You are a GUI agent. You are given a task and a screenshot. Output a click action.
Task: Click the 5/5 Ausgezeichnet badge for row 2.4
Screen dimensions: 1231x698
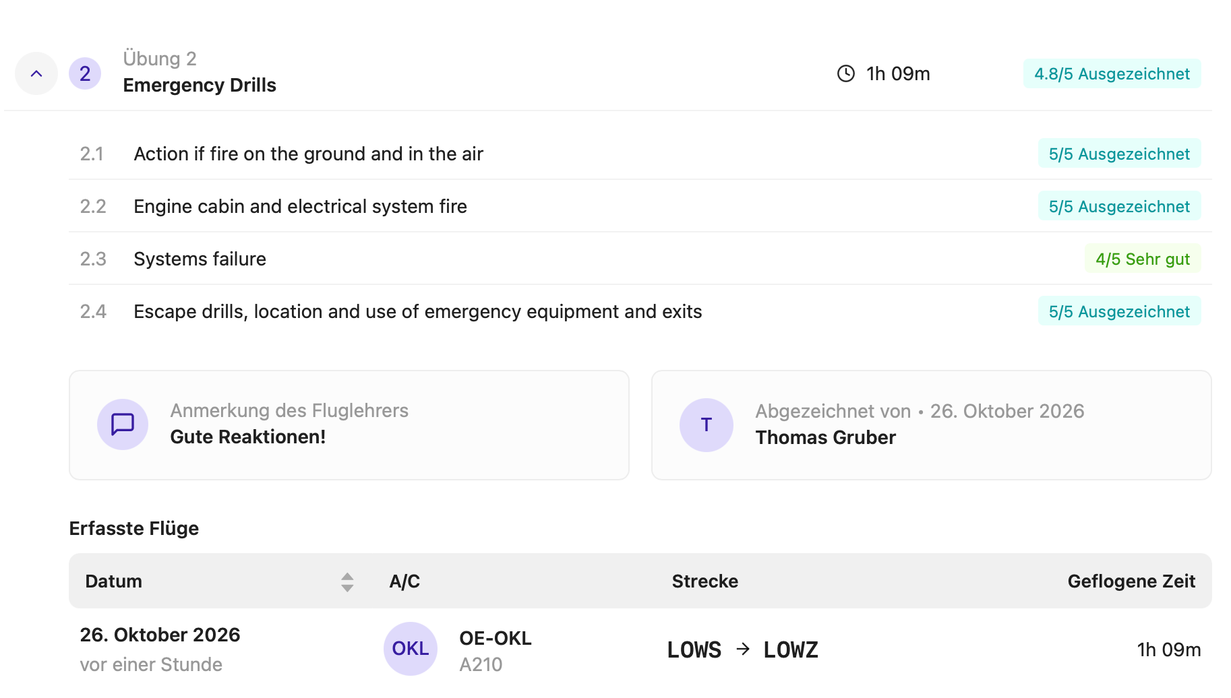point(1119,311)
